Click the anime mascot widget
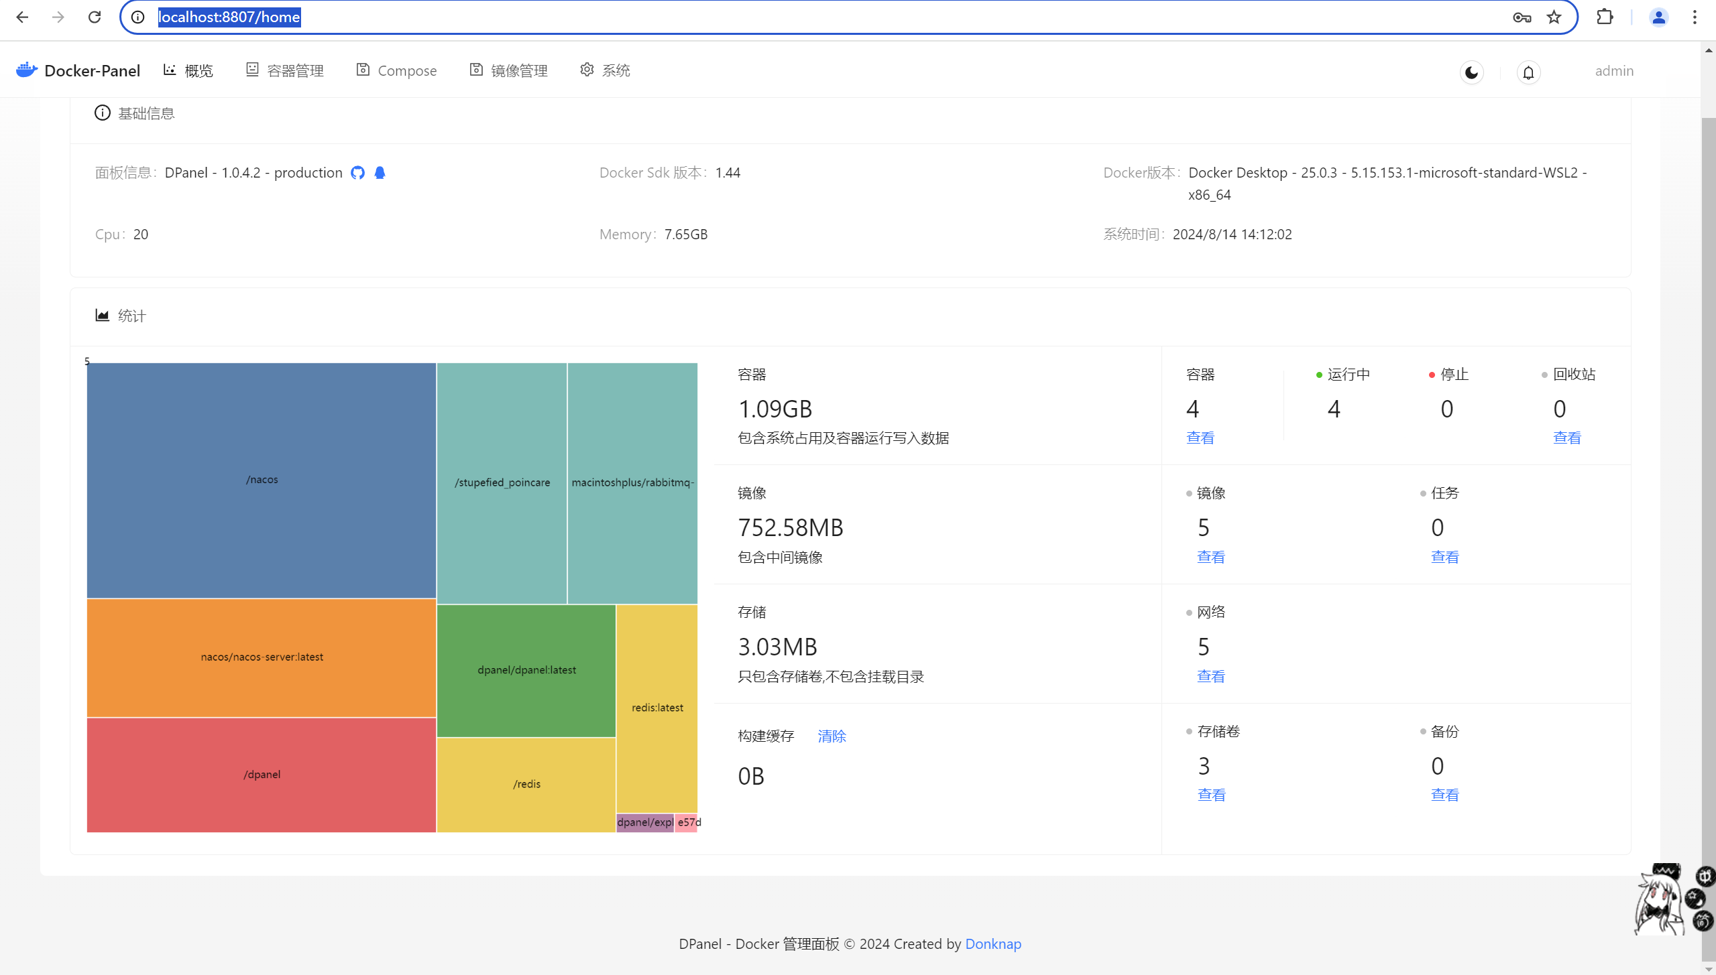This screenshot has height=975, width=1716. point(1660,900)
